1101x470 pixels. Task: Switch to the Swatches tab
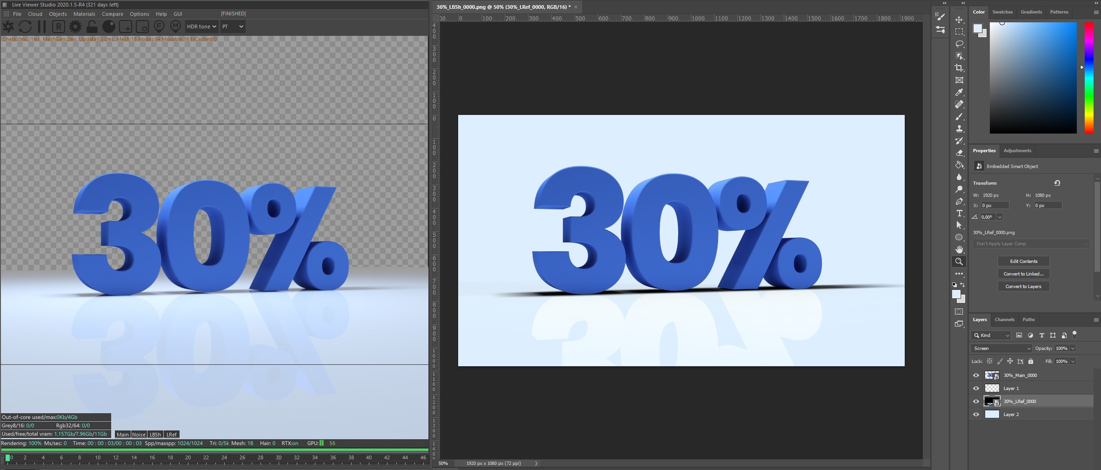[x=1002, y=12]
